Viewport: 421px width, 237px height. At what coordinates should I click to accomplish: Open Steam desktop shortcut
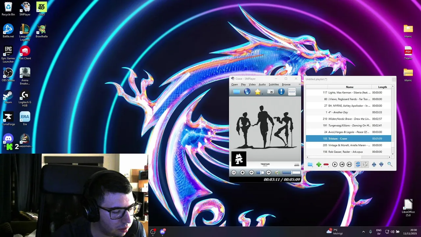pyautogui.click(x=8, y=97)
